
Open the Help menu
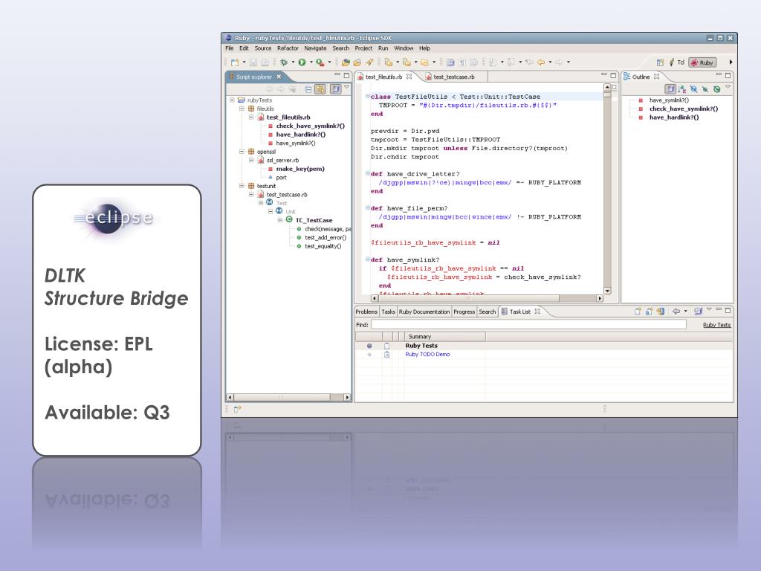coord(424,48)
